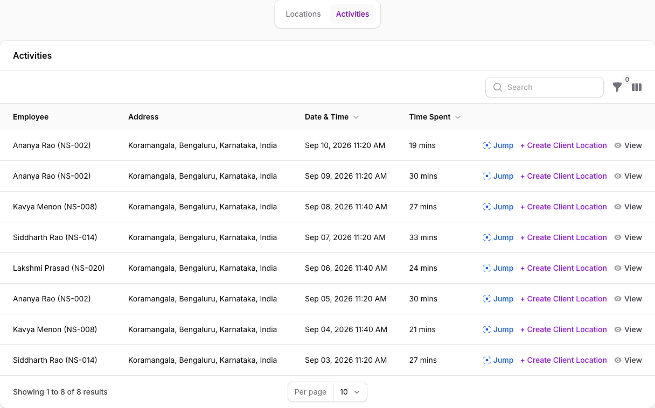Open the Per page 10 dropdown
655x408 pixels.
(x=350, y=392)
